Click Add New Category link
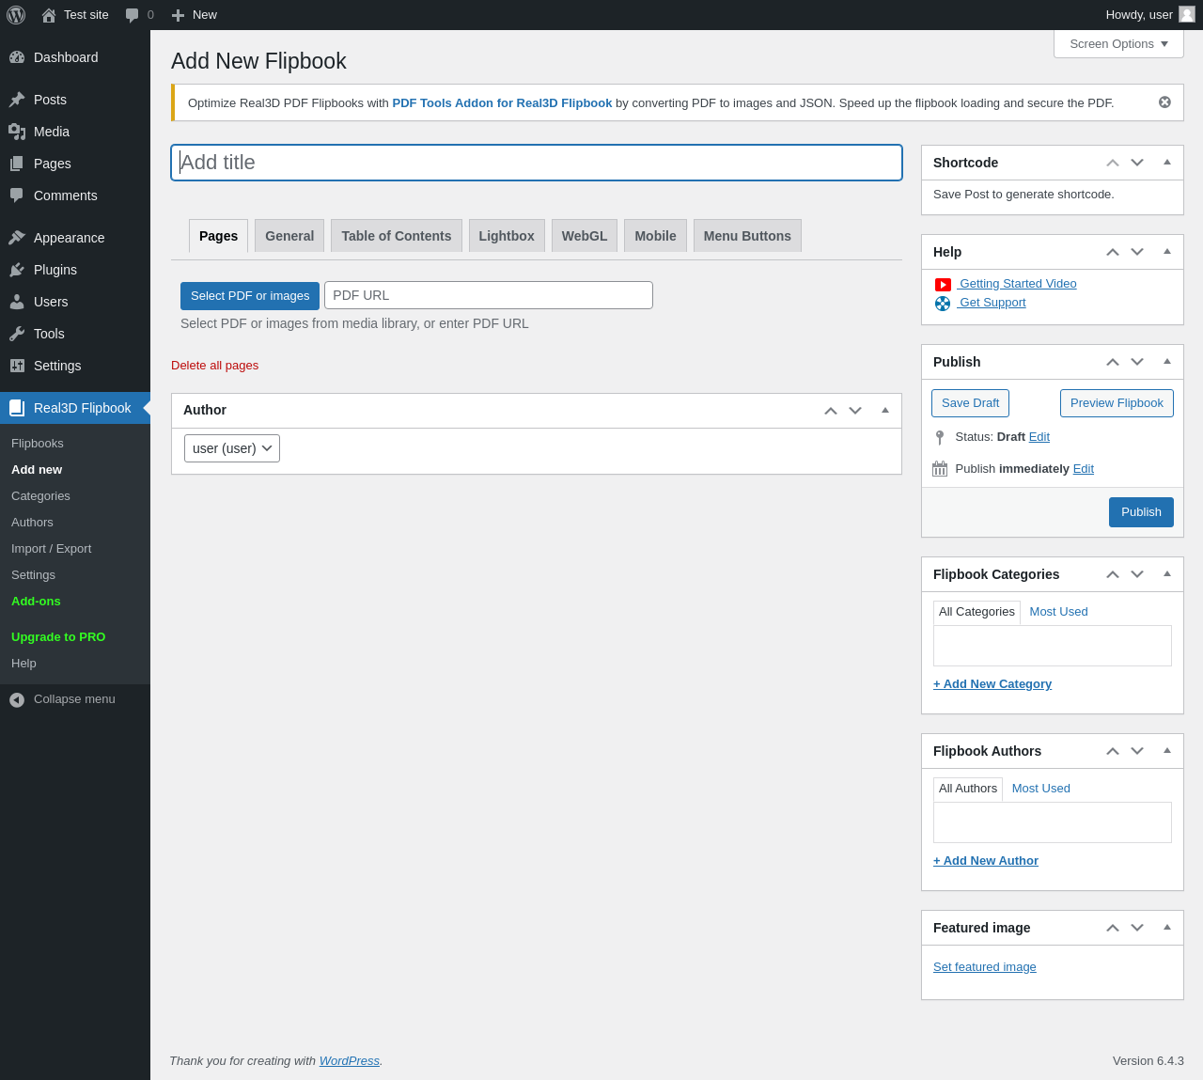The height and width of the screenshot is (1080, 1203). (992, 684)
